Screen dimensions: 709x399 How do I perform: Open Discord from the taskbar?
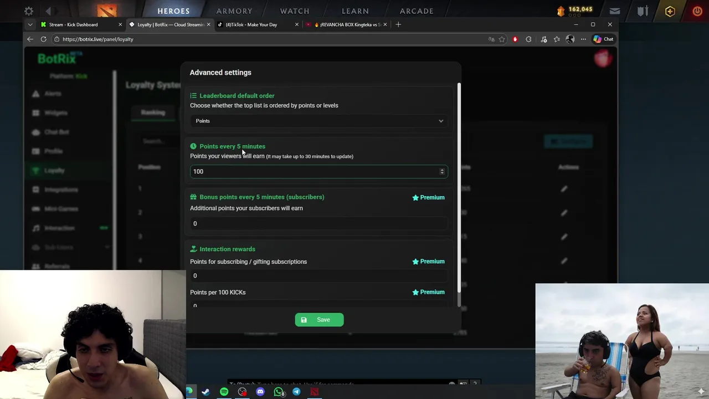[x=260, y=392]
